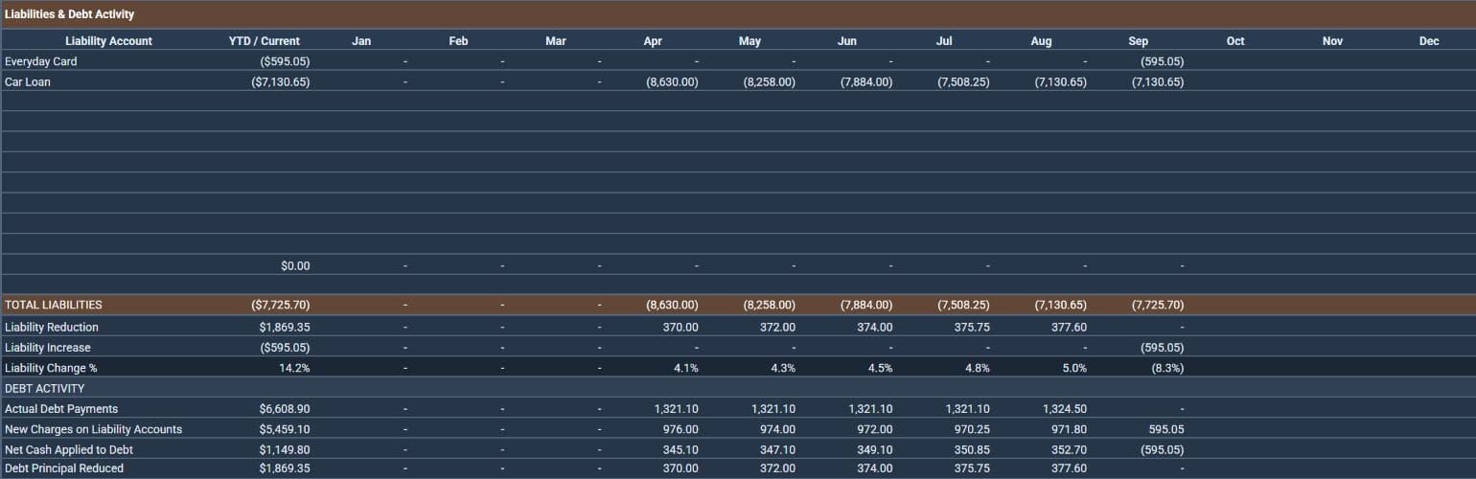The height and width of the screenshot is (479, 1476).
Task: Select the Aug month header
Action: [1041, 41]
